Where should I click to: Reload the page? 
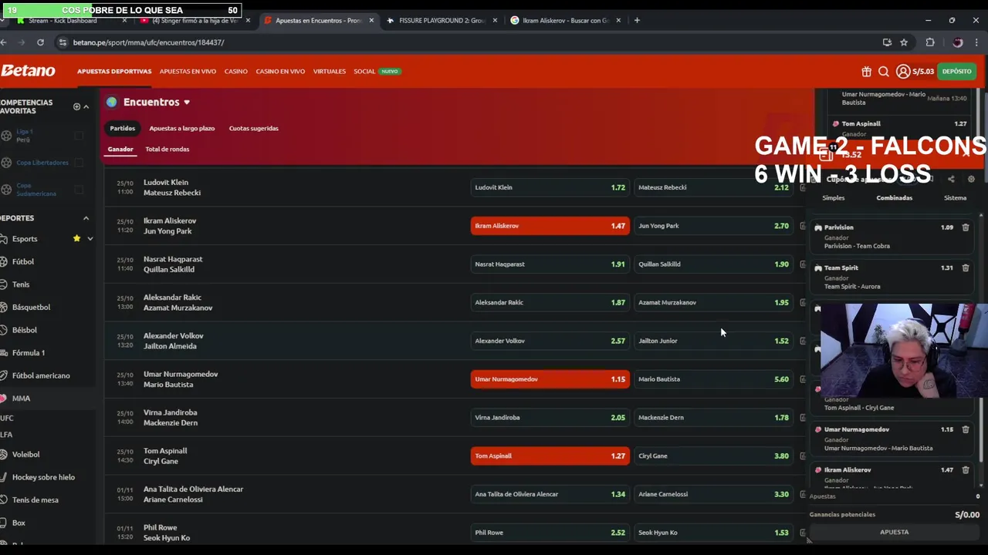pos(40,42)
